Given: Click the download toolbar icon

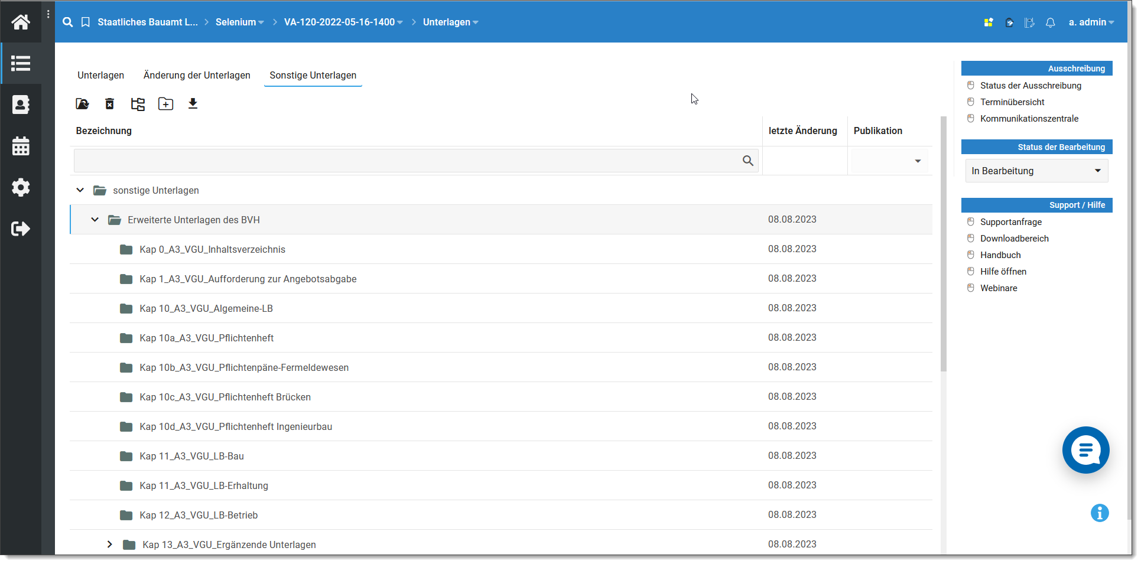Looking at the screenshot, I should (193, 104).
